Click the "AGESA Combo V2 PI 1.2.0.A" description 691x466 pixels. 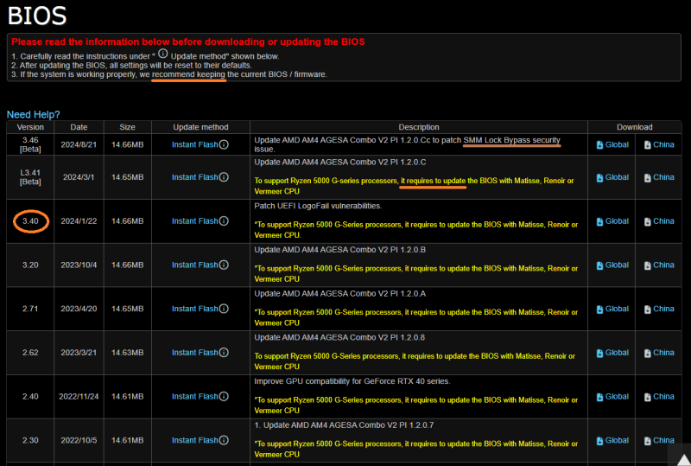coord(339,293)
